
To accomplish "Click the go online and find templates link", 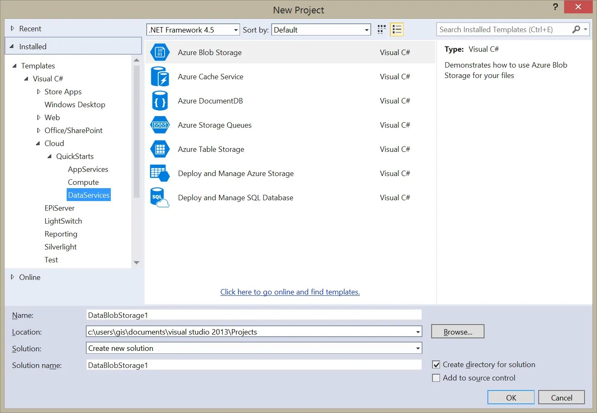I will coord(290,292).
